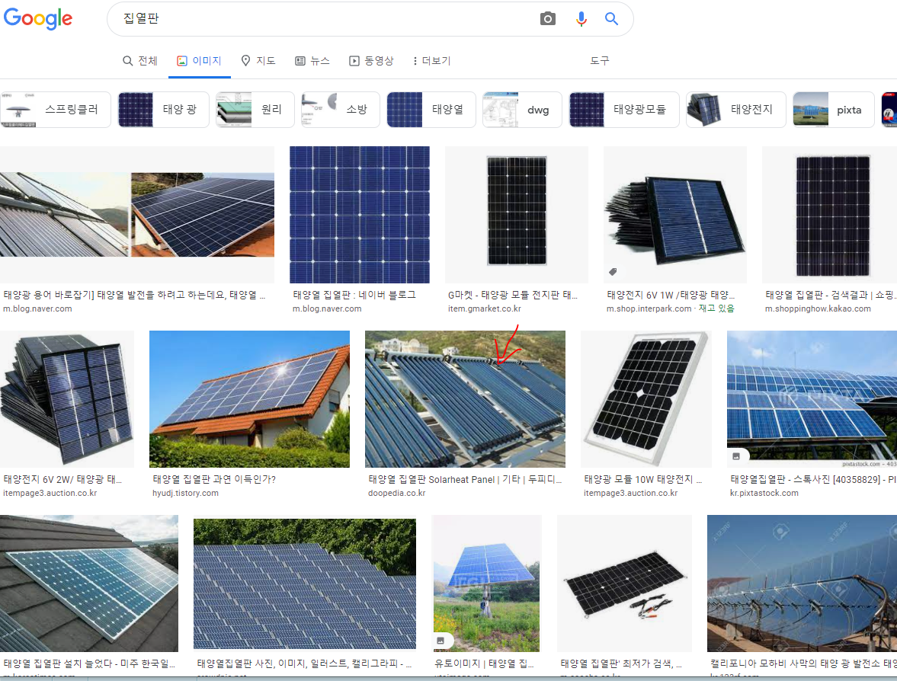Start voice search with microphone icon
Image resolution: width=897 pixels, height=681 pixels.
(581, 19)
